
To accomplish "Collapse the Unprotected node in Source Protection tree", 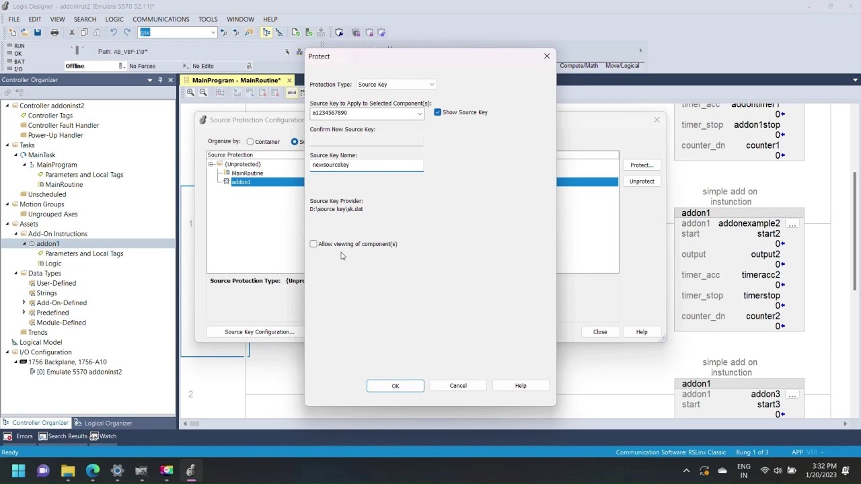I will click(x=211, y=164).
